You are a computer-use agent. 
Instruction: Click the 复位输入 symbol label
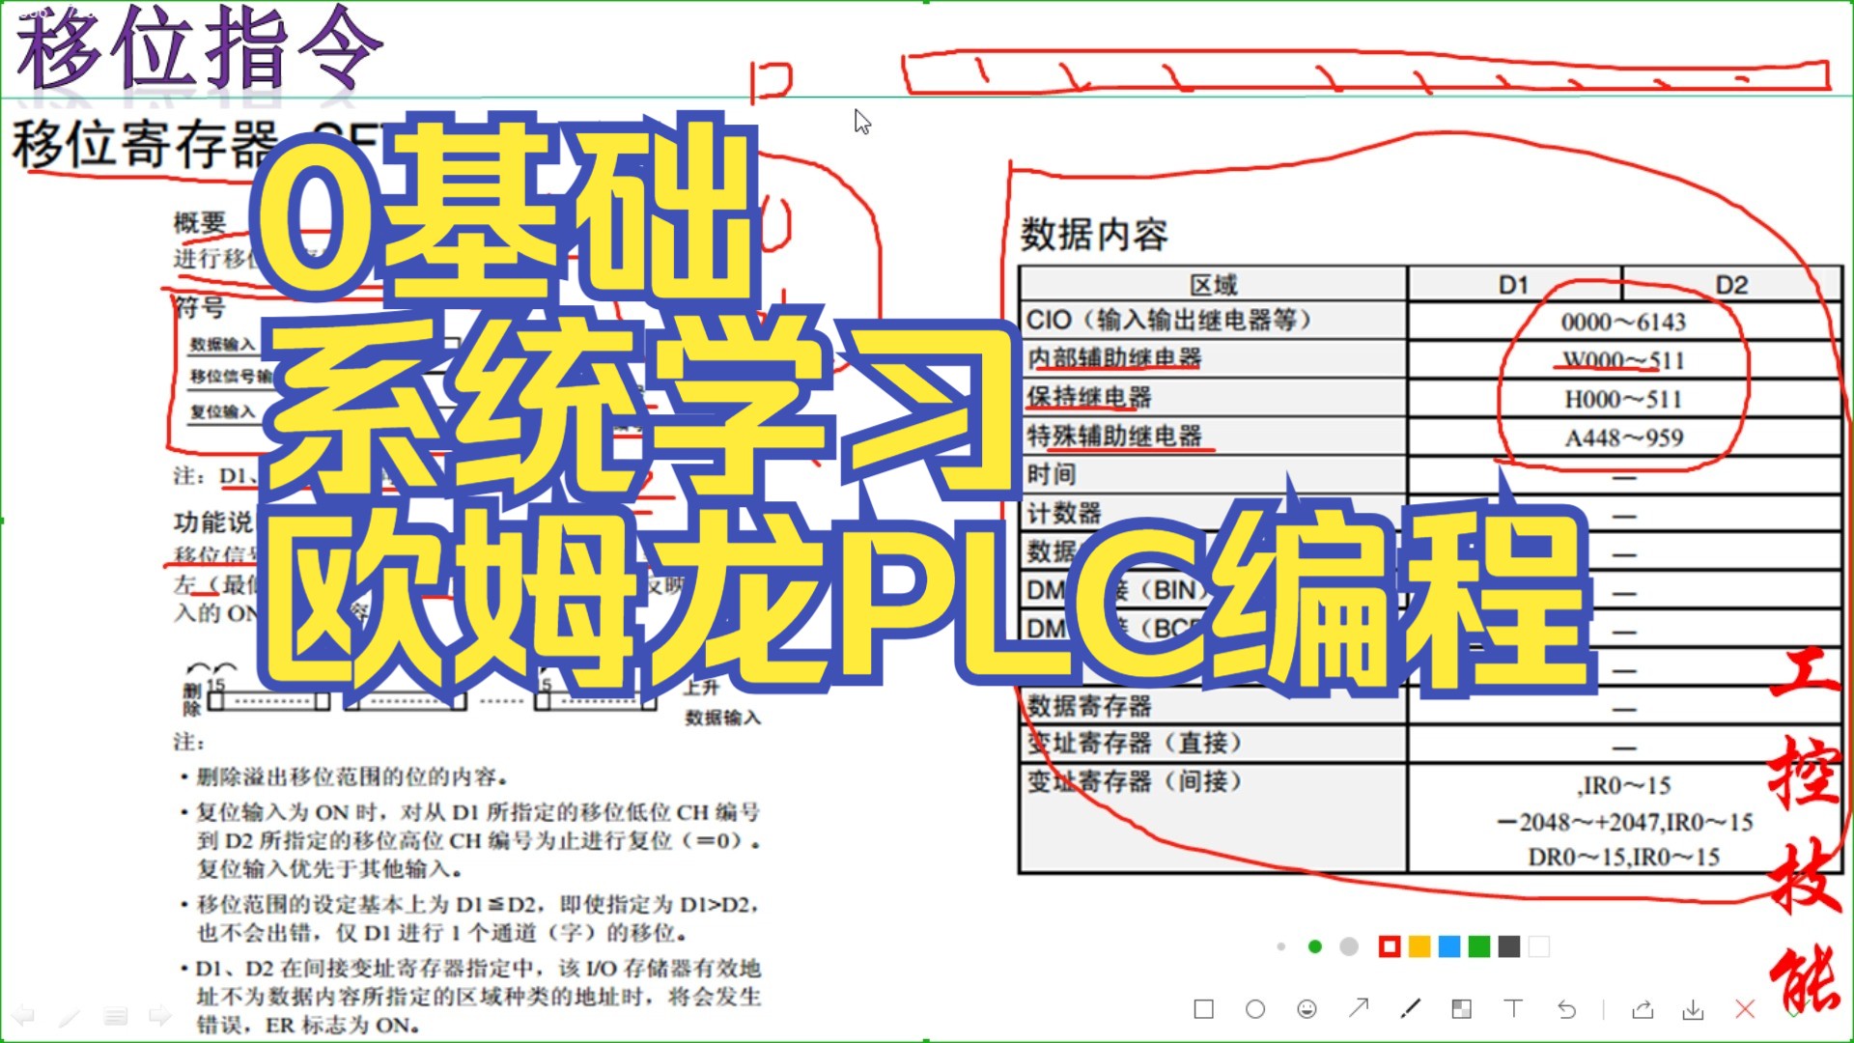click(222, 412)
